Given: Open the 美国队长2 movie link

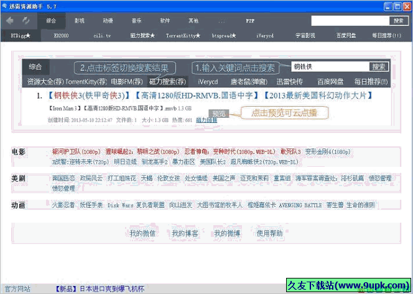Looking at the screenshot, I should point(213,162).
